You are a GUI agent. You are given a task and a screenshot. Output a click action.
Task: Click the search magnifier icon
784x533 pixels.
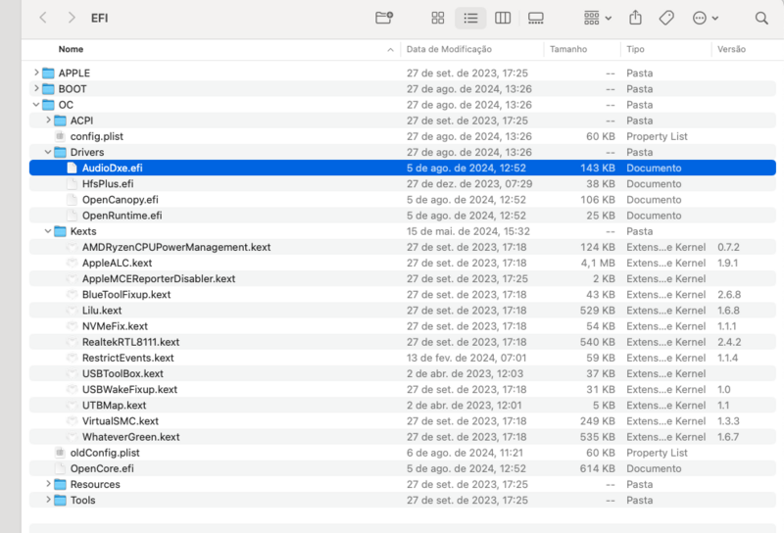[x=761, y=18]
